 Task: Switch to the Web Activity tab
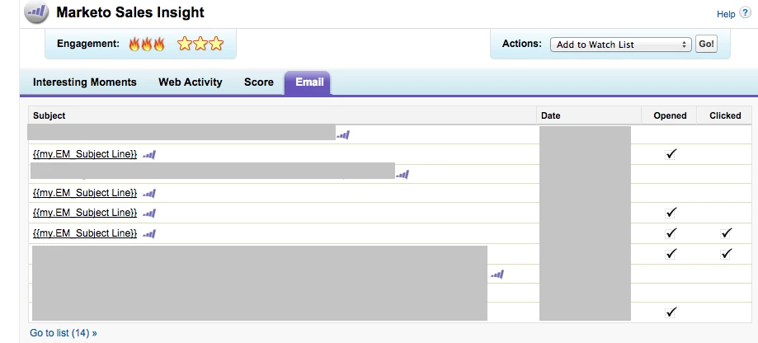190,82
